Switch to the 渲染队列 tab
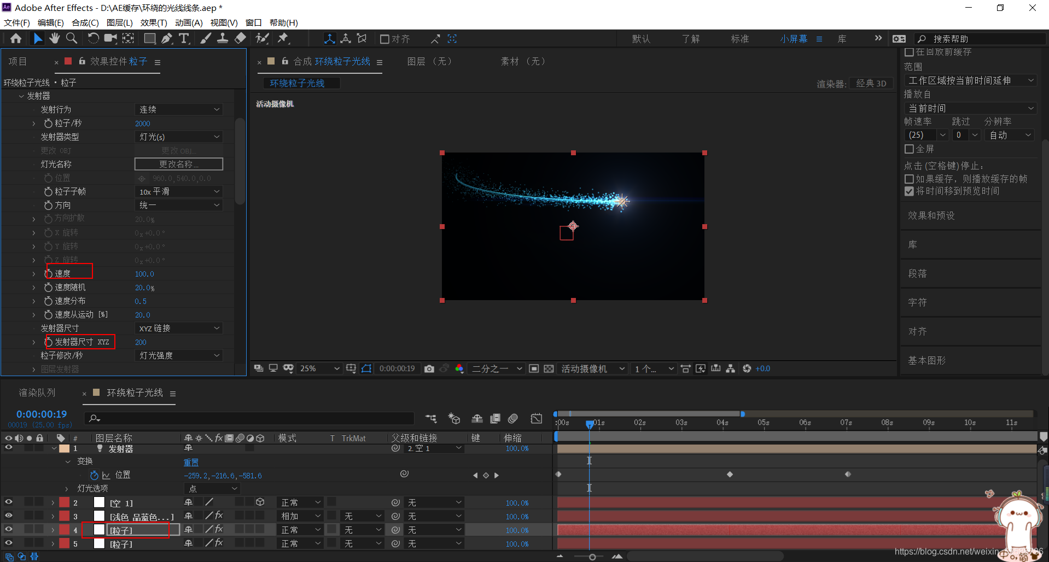The height and width of the screenshot is (562, 1049). pos(37,393)
